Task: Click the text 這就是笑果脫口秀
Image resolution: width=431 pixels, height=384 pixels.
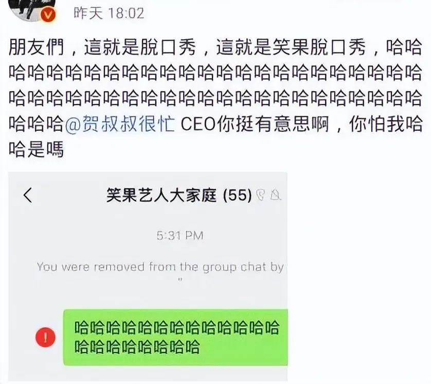Action: point(291,47)
